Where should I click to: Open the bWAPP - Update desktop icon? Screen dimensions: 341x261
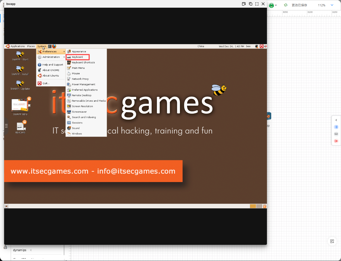click(x=20, y=85)
